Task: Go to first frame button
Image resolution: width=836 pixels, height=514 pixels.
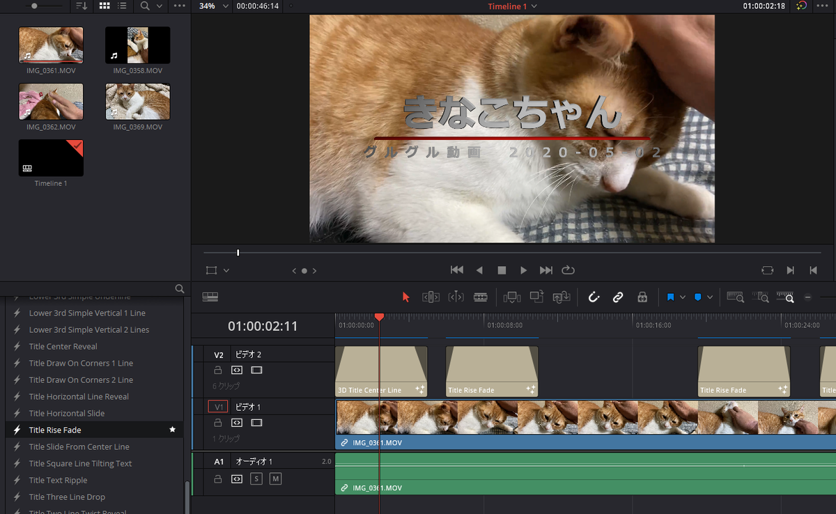Action: (457, 270)
